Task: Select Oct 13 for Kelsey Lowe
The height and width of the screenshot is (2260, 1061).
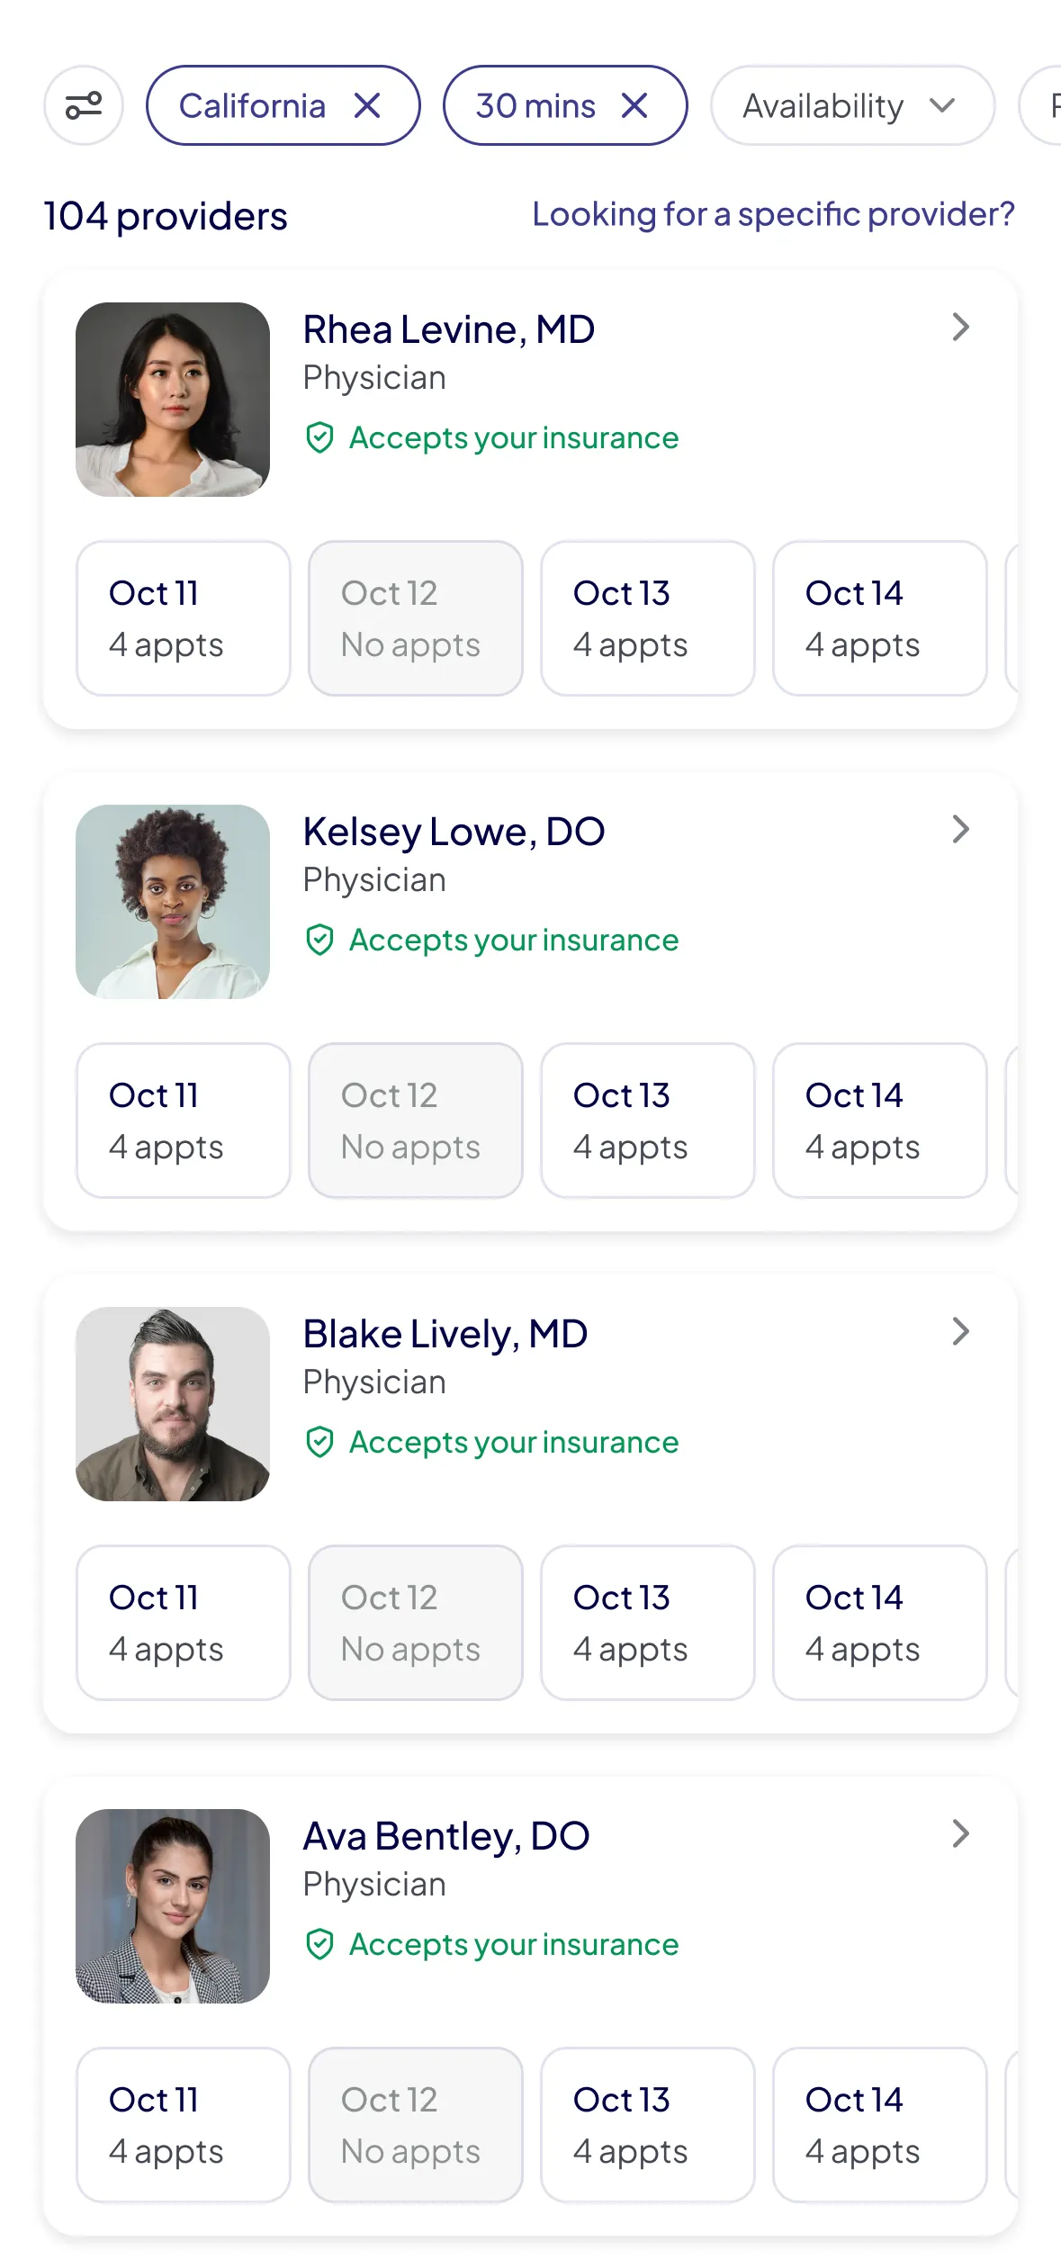Action: pyautogui.click(x=647, y=1121)
